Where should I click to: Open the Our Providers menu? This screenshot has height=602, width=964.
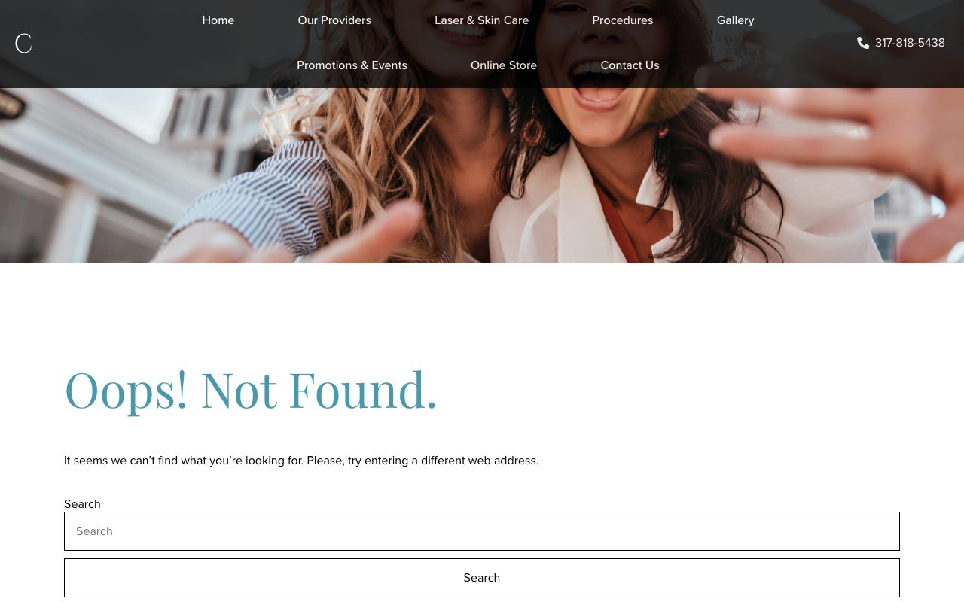pyautogui.click(x=334, y=20)
